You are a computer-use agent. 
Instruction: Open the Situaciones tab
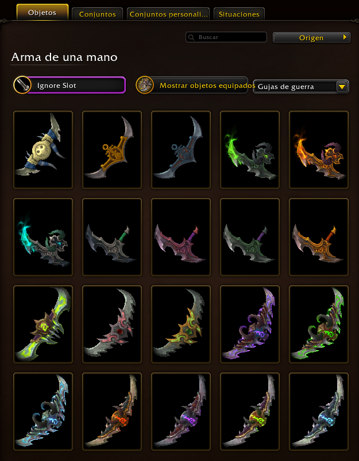(239, 14)
